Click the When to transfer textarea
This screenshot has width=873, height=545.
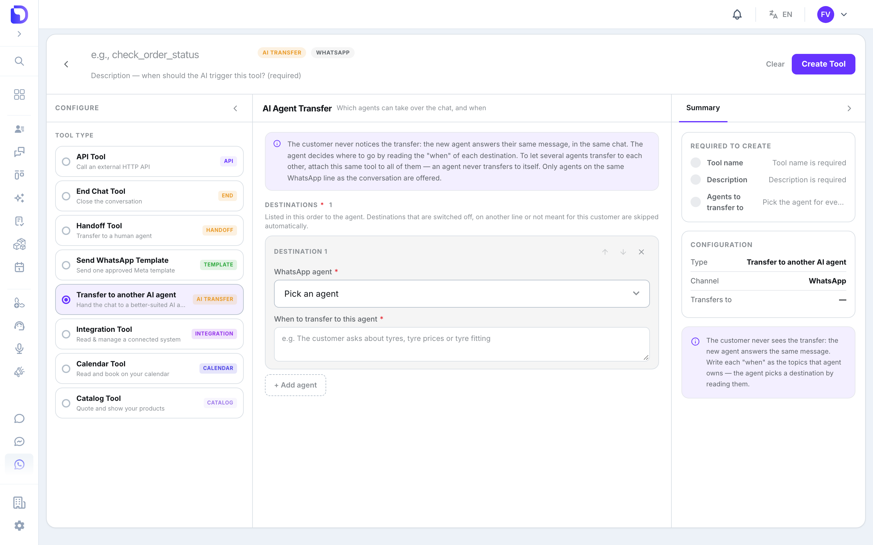pos(462,344)
